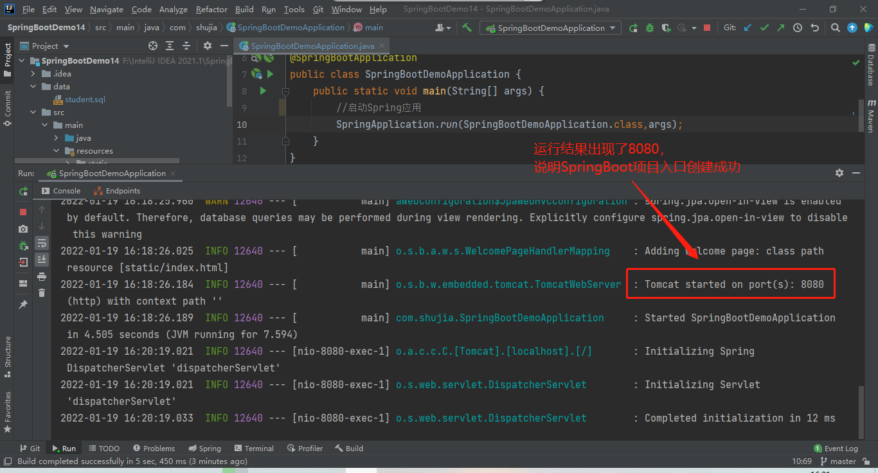Collapse the src folder
Image resolution: width=878 pixels, height=473 pixels.
(x=33, y=112)
